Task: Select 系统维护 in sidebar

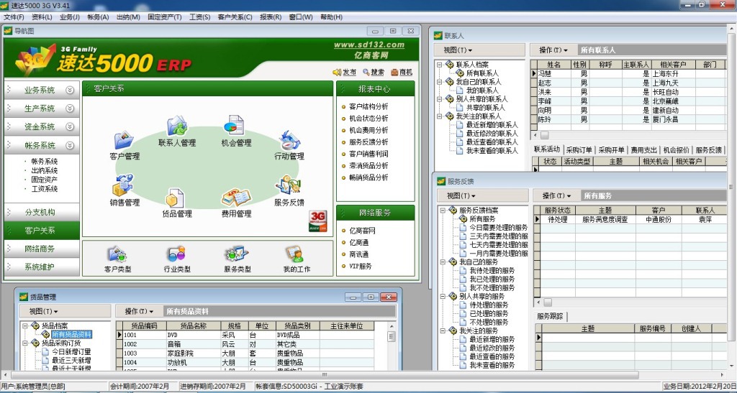Action: point(40,267)
